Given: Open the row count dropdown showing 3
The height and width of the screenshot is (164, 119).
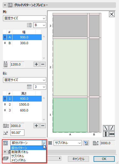Looking at the screenshot, I should click(40, 87).
